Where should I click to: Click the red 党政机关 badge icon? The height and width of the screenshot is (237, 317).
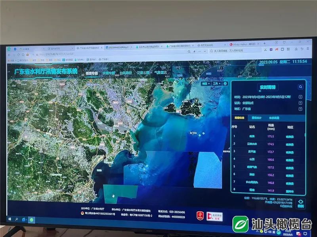point(199,215)
